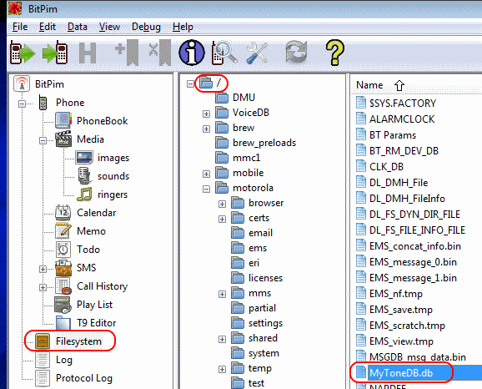Click the Detect Phone magnifier icon
Viewport: 482px width, 389px height.
pos(224,53)
